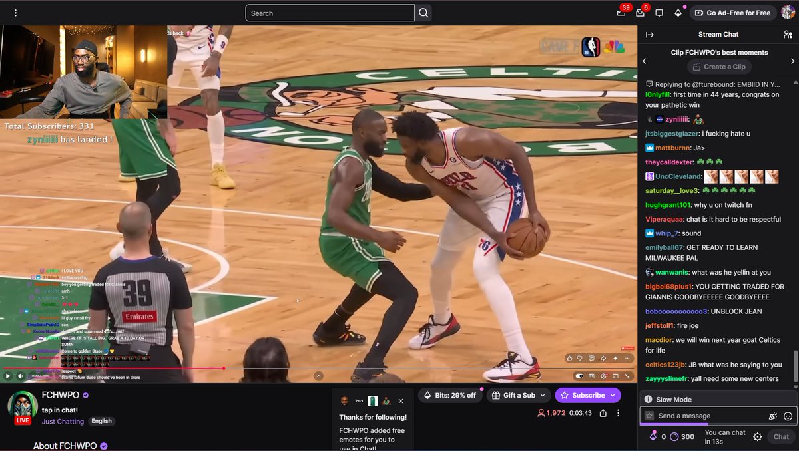799x451 pixels.
Task: Open emilyball67 username in chat
Action: [x=665, y=247]
